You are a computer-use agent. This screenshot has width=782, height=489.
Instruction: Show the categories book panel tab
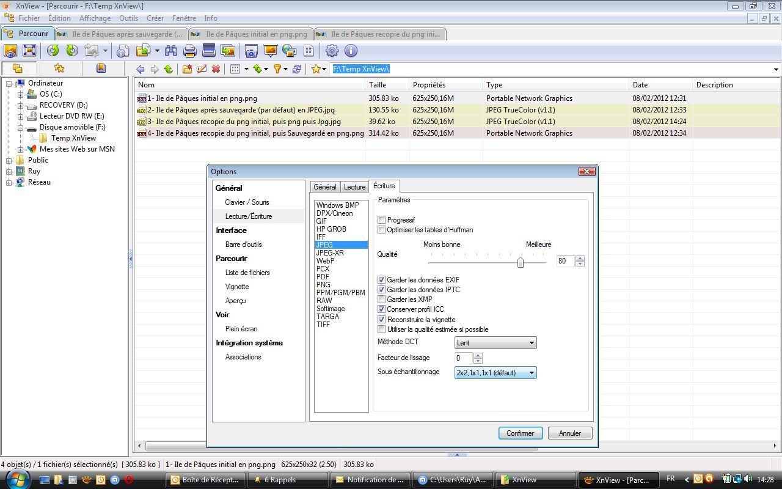click(101, 68)
